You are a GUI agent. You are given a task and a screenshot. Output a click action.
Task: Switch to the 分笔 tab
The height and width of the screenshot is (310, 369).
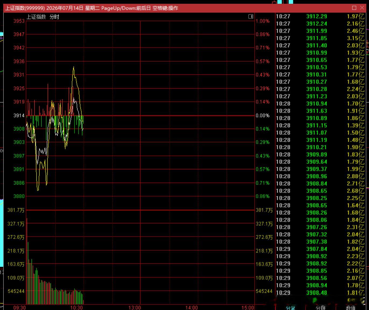[290, 308]
